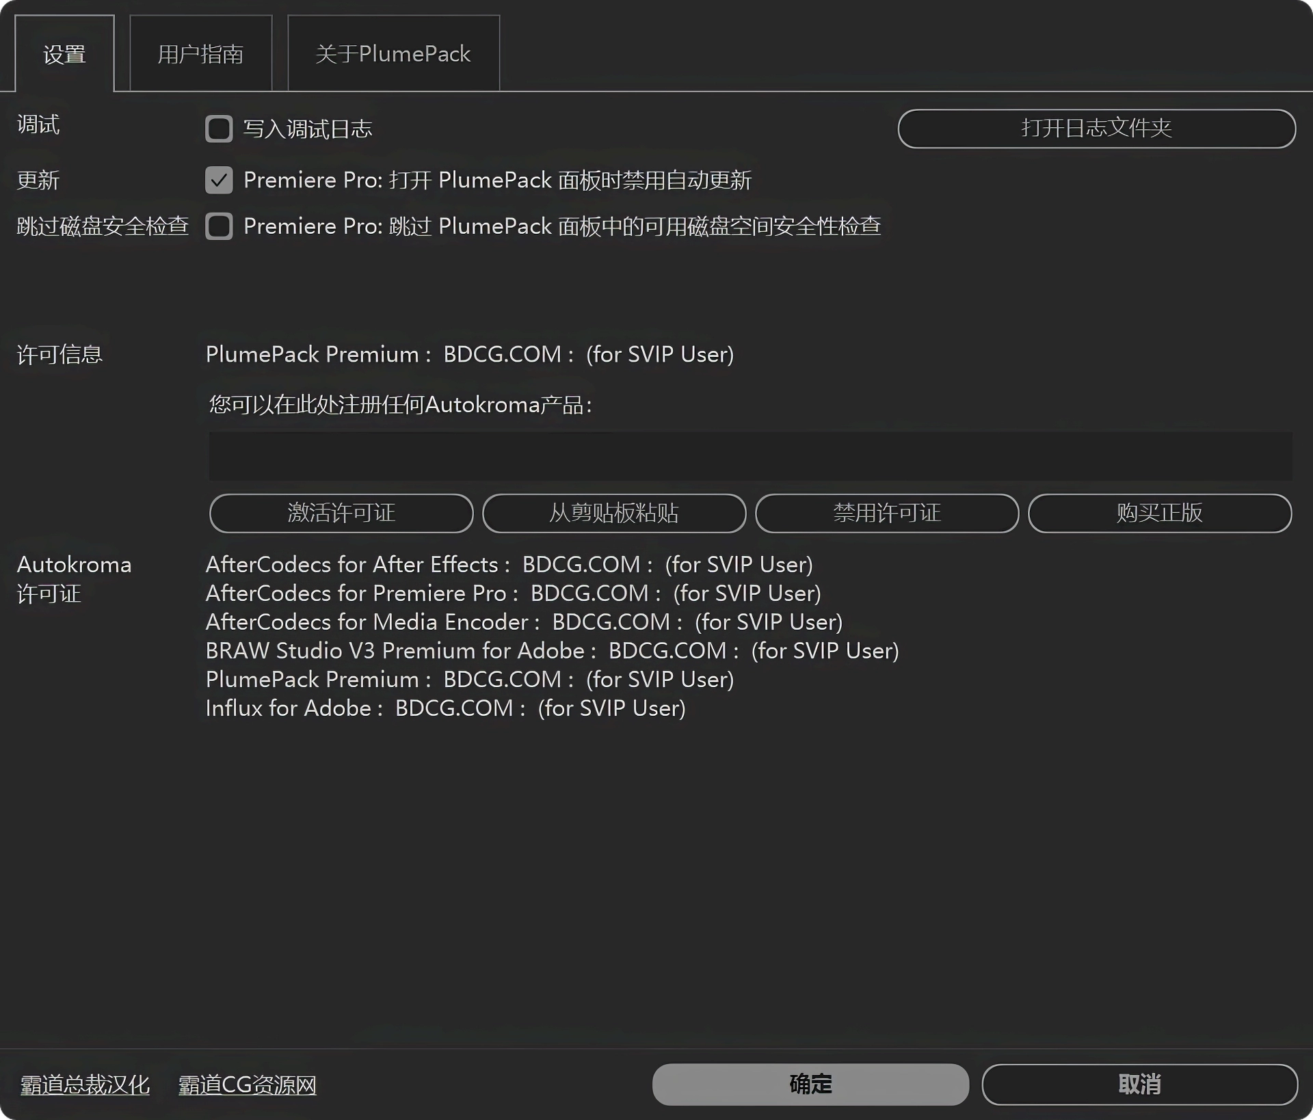
Task: Click the 购买正版 button
Action: point(1160,513)
